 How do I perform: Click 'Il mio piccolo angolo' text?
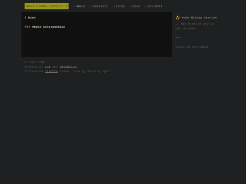tap(195, 24)
